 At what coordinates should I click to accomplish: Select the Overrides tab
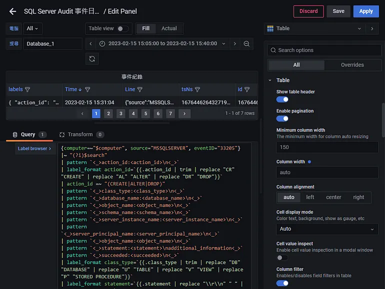pos(352,65)
